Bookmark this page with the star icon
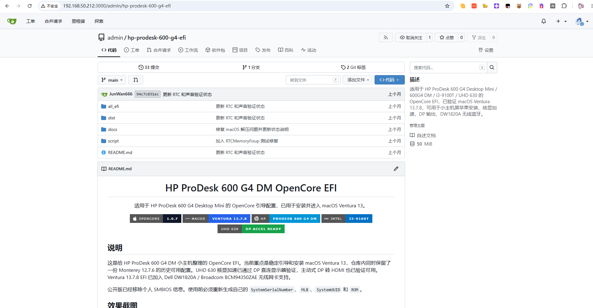 pyautogui.click(x=447, y=6)
